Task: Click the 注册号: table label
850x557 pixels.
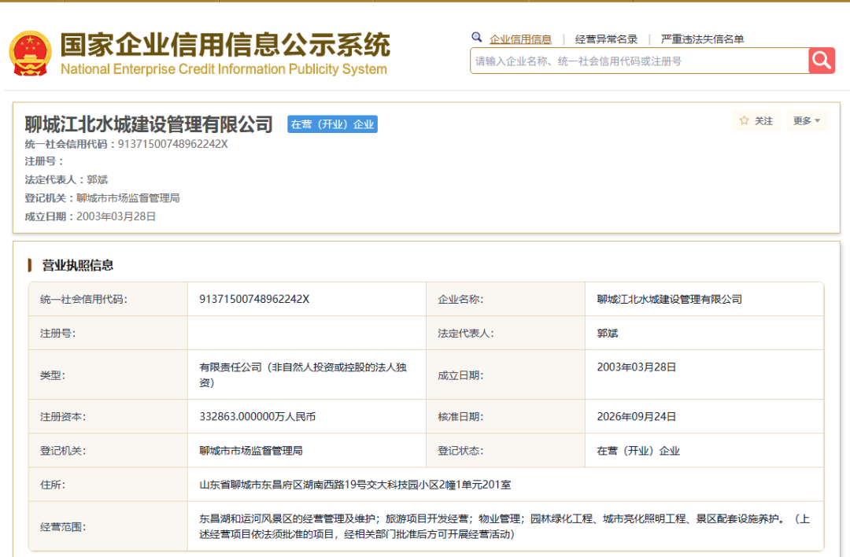Action: tap(57, 334)
